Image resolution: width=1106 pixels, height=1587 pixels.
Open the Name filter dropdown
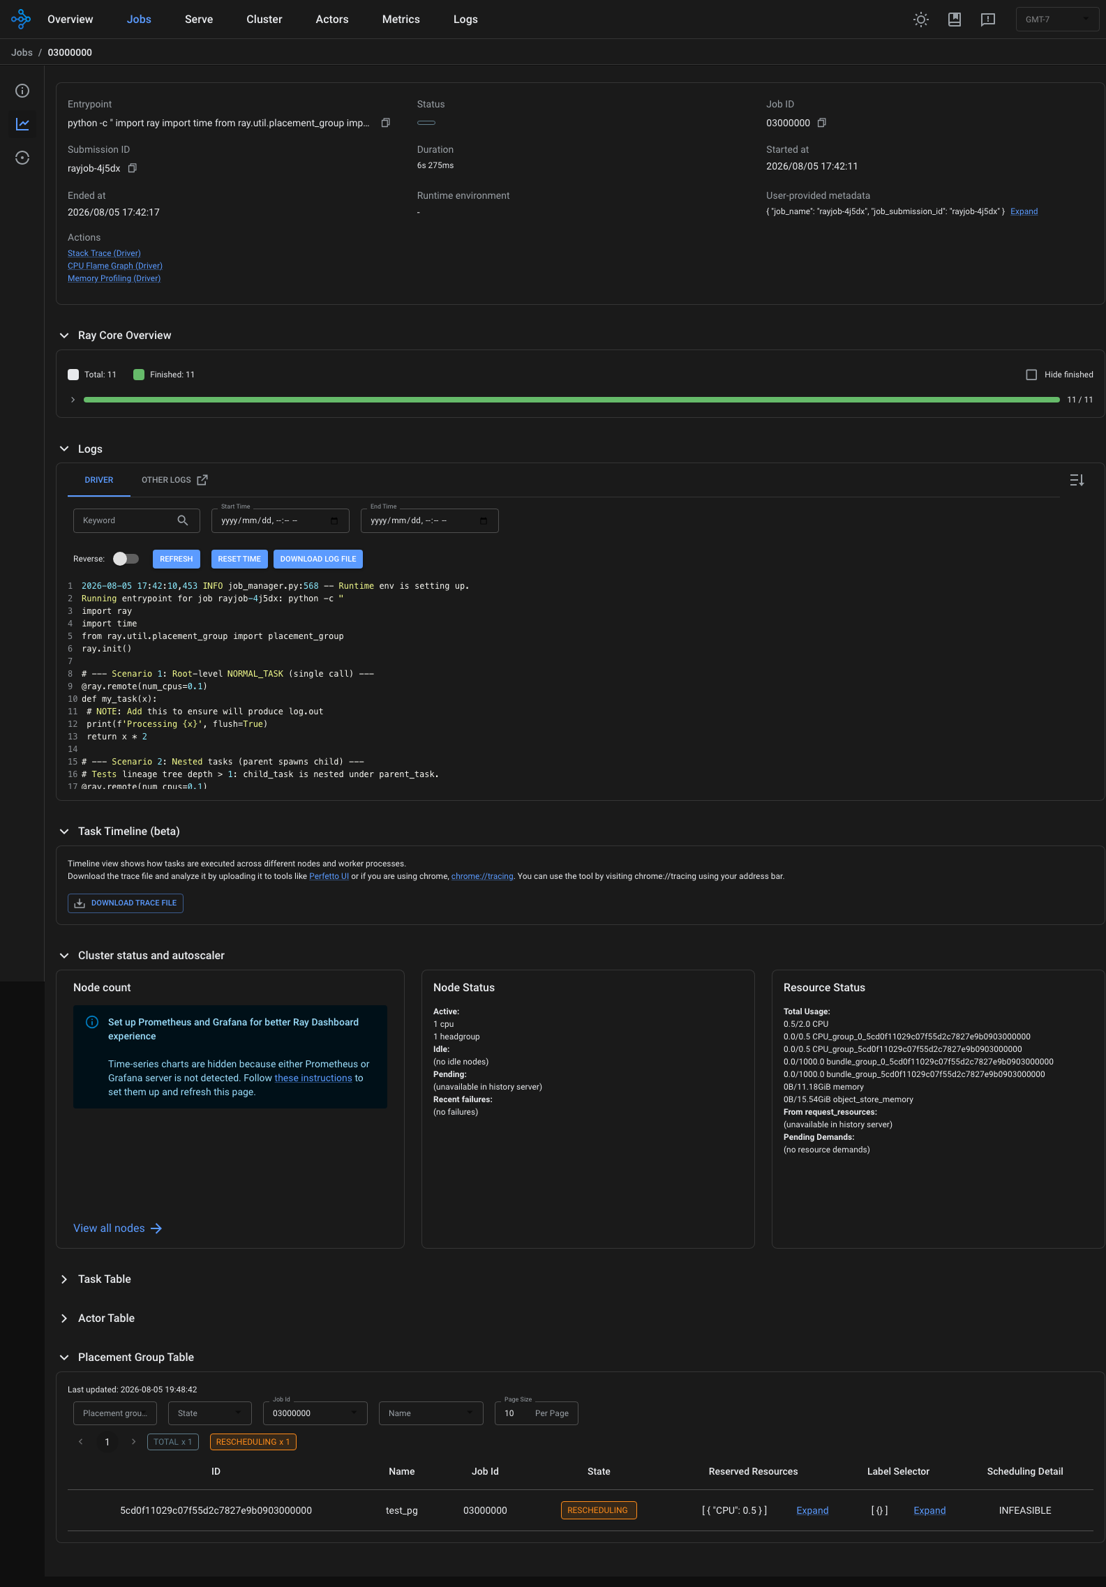pos(431,1413)
